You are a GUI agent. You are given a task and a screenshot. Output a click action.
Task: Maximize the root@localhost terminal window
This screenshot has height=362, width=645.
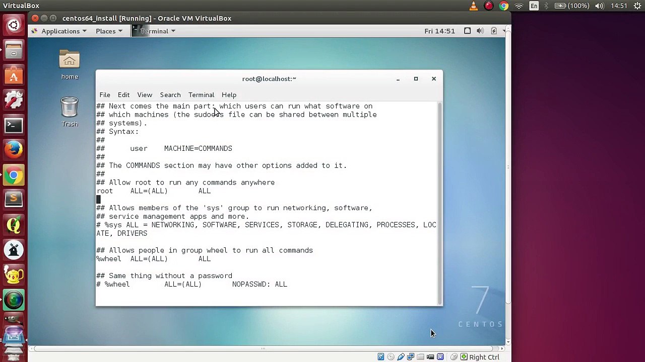pyautogui.click(x=416, y=79)
